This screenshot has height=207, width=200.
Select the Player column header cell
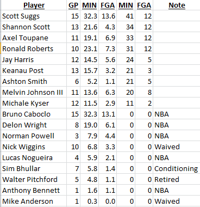pos(34,5)
